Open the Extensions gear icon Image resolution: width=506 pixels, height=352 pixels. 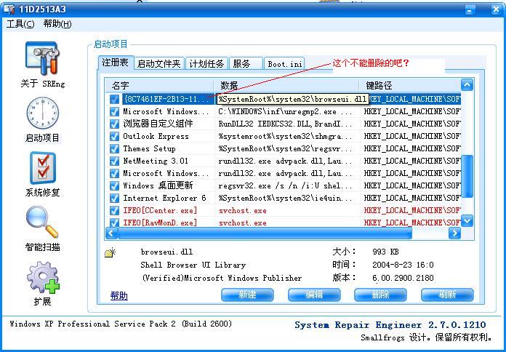click(43, 277)
